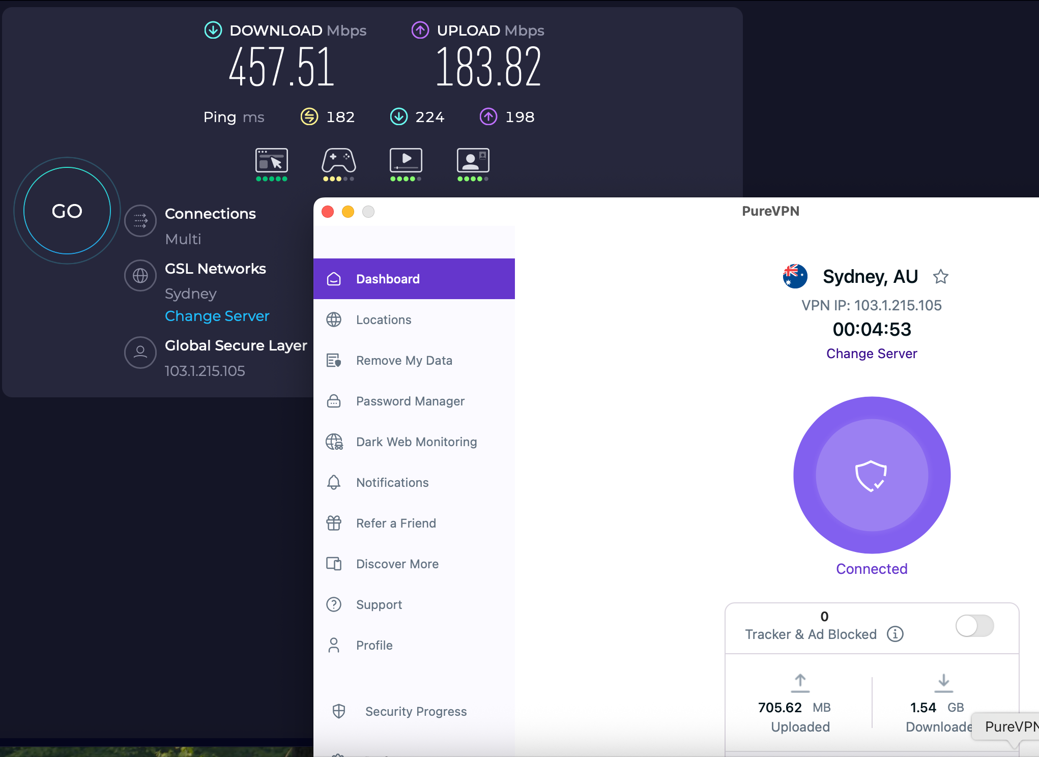Click the Discover More devices icon
Viewport: 1039px width, 757px height.
click(334, 564)
